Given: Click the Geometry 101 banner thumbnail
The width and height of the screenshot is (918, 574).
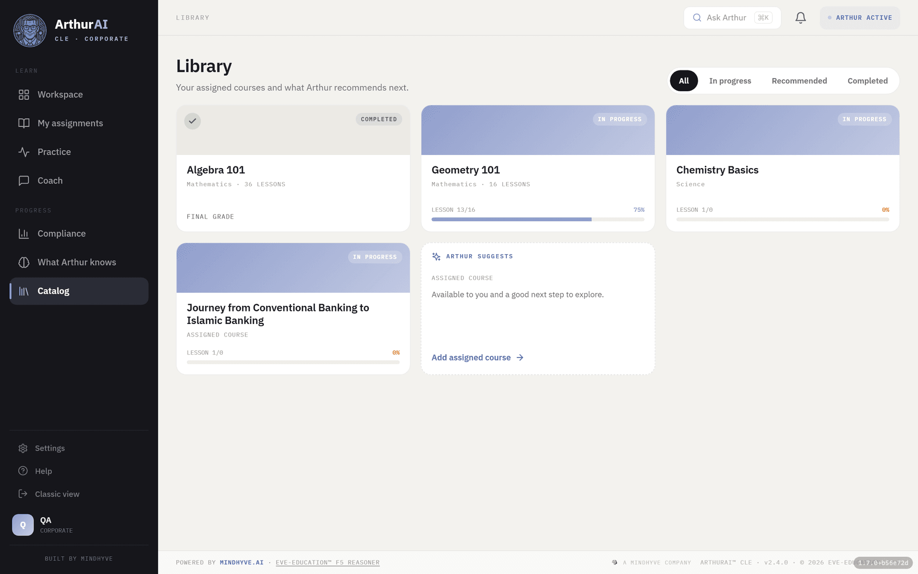Looking at the screenshot, I should pyautogui.click(x=538, y=130).
